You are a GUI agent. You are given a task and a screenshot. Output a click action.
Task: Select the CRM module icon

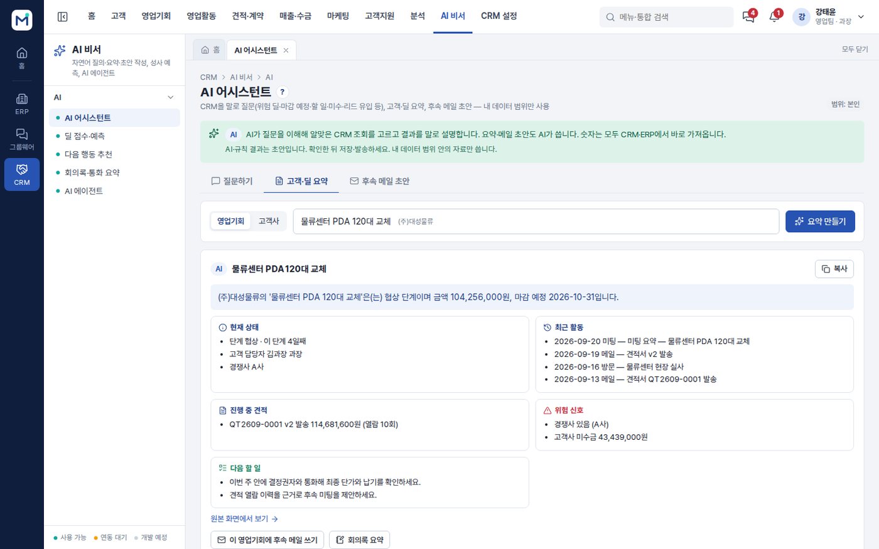pos(22,174)
